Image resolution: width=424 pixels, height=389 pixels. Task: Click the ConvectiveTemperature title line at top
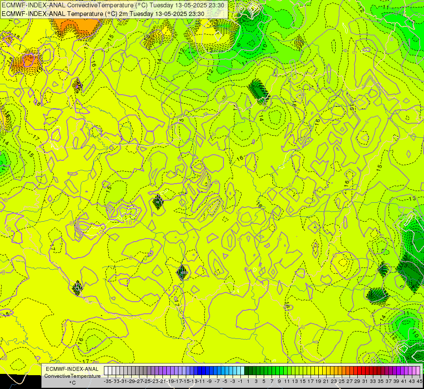coord(113,5)
